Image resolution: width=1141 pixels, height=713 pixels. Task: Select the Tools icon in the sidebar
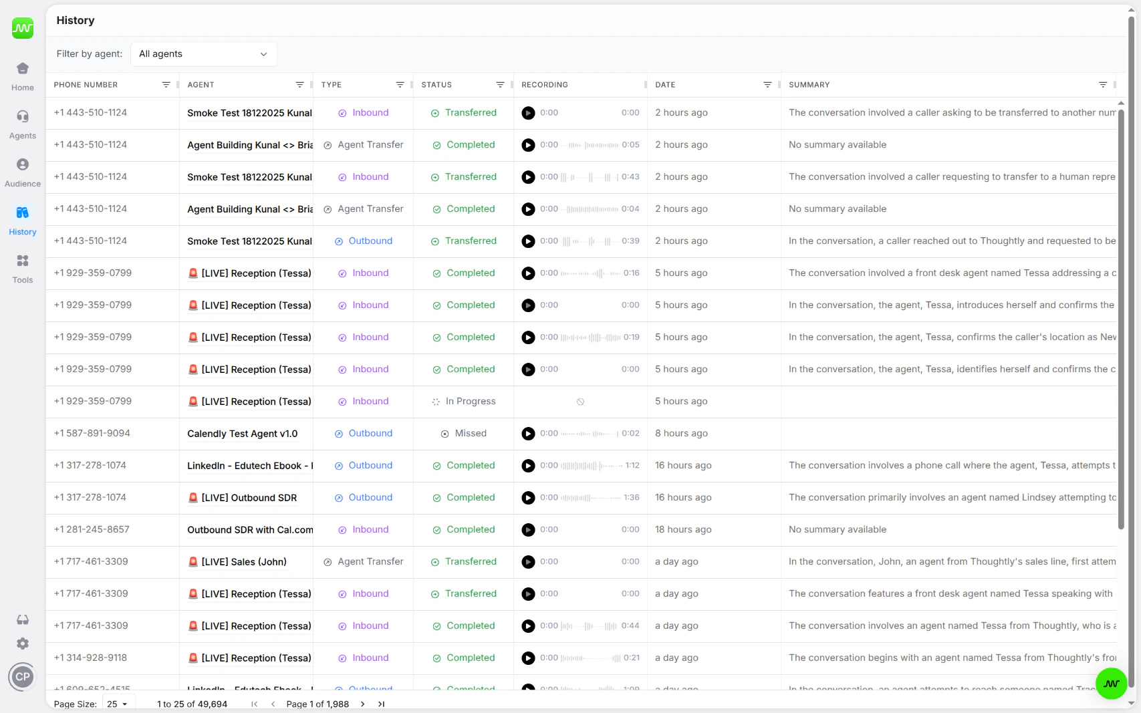click(22, 267)
